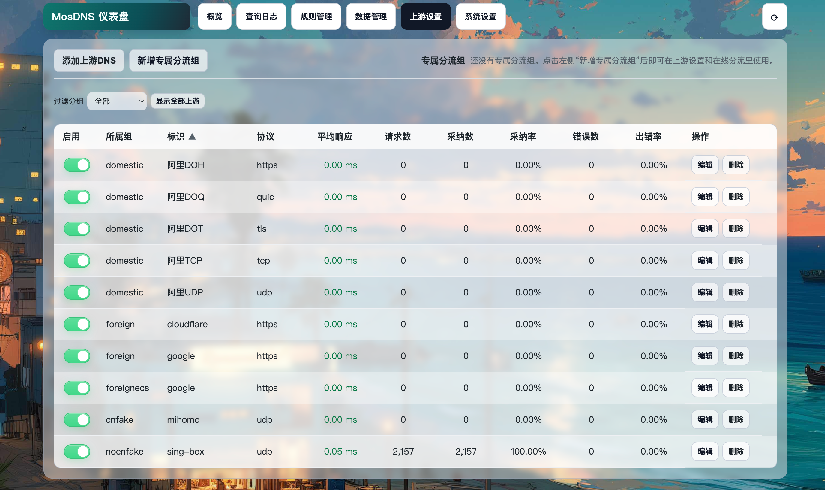Screen dimensions: 825x490
Task: Click the MosDNS 仪表盘 title
Action: click(90, 17)
